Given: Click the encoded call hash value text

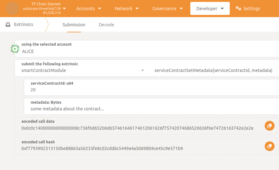Looking at the screenshot, I should [x=102, y=148].
